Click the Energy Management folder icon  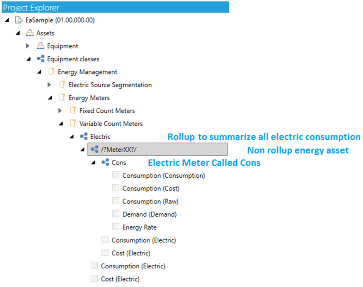tap(51, 71)
